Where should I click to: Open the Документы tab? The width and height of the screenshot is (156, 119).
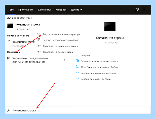[44, 10]
